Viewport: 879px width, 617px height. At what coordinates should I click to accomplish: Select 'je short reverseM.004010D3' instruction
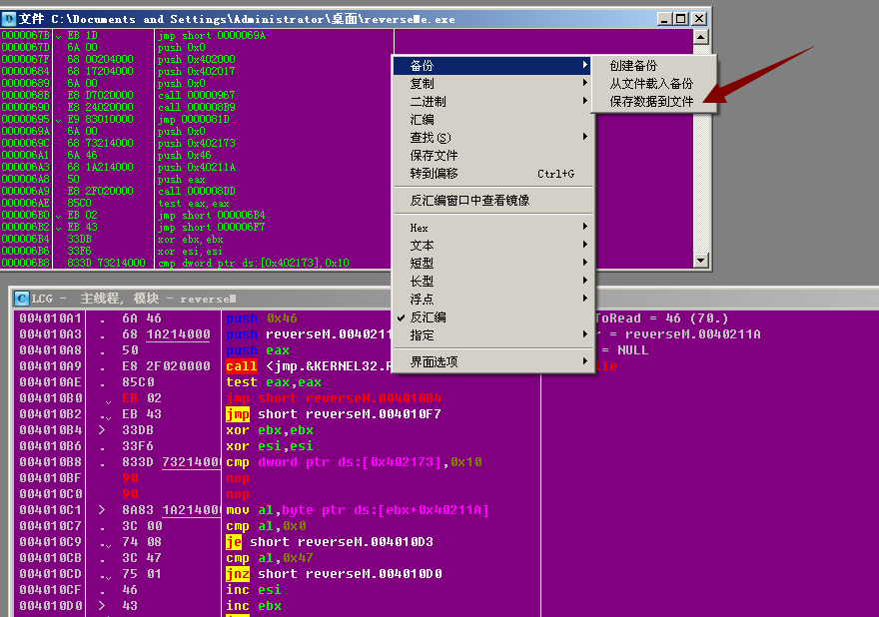(x=330, y=542)
